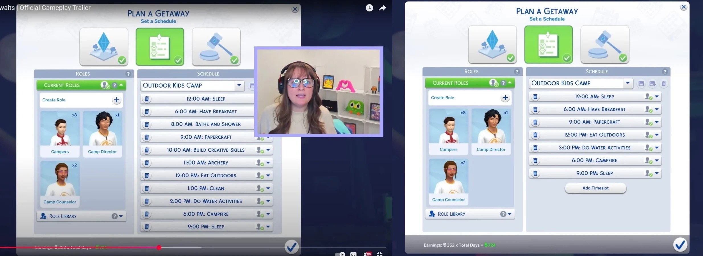Screen dimensions: 703x256
Task: Click the Add Timeslot button
Action: pos(595,188)
